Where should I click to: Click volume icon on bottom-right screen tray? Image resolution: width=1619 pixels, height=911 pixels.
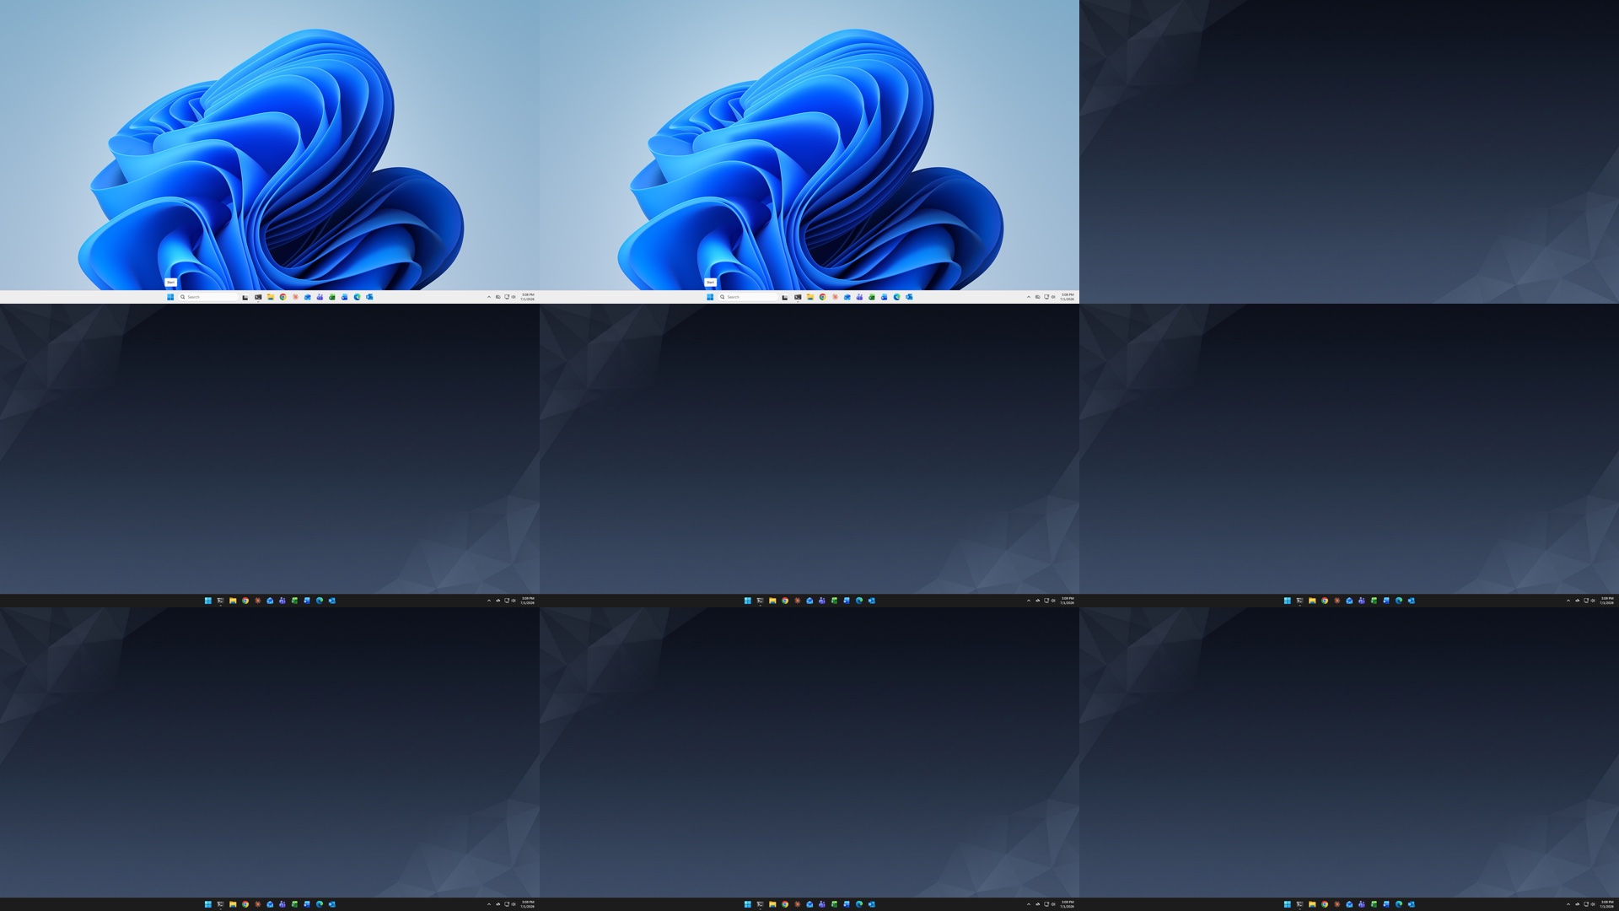click(1593, 904)
